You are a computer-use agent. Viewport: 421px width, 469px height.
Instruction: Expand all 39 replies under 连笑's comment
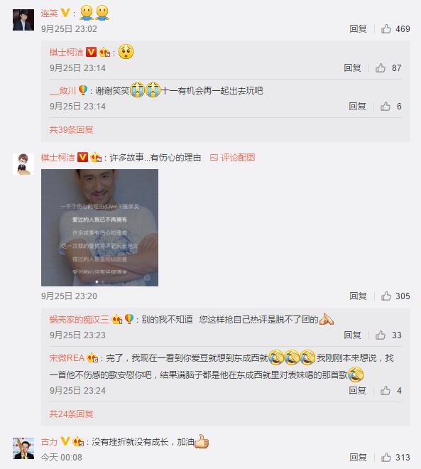[71, 129]
